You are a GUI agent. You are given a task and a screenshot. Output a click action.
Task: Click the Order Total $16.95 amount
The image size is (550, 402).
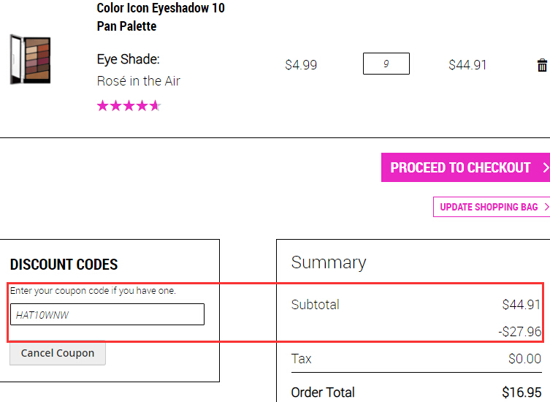tap(522, 392)
